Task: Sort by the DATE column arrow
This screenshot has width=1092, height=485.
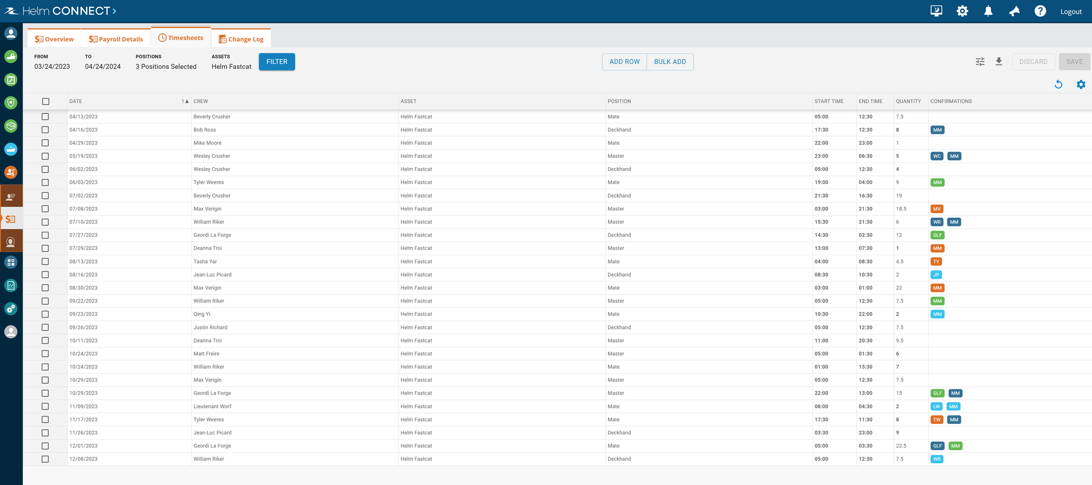Action: click(187, 101)
